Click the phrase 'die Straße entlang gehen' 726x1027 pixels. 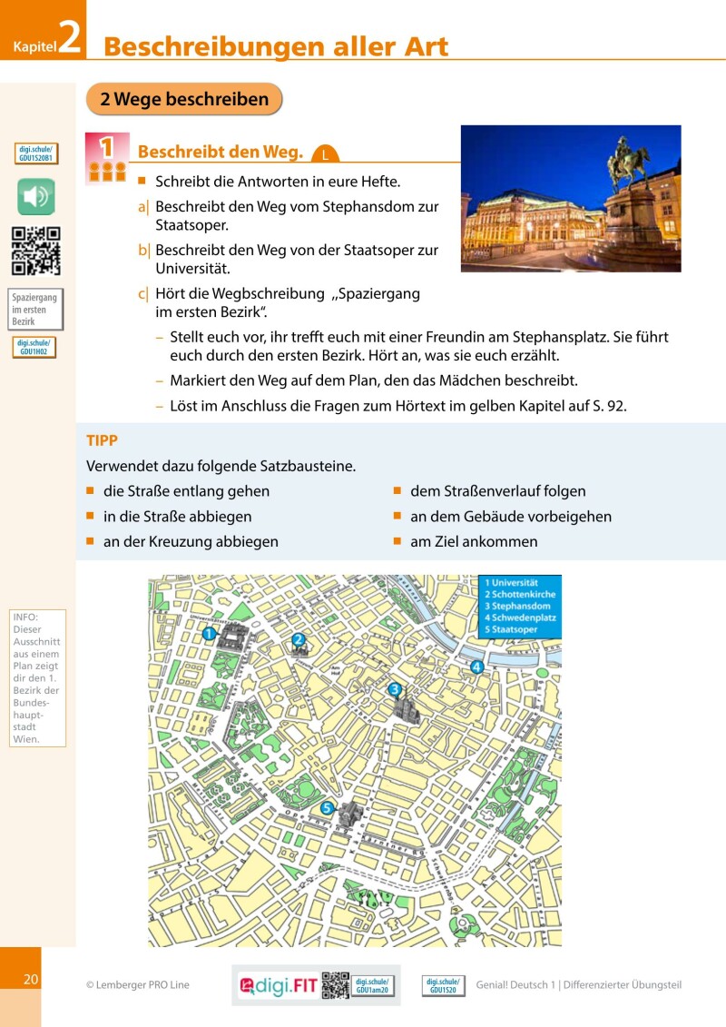[x=187, y=491]
